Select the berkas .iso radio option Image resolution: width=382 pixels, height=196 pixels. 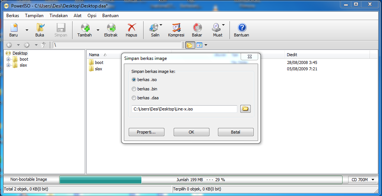134,79
